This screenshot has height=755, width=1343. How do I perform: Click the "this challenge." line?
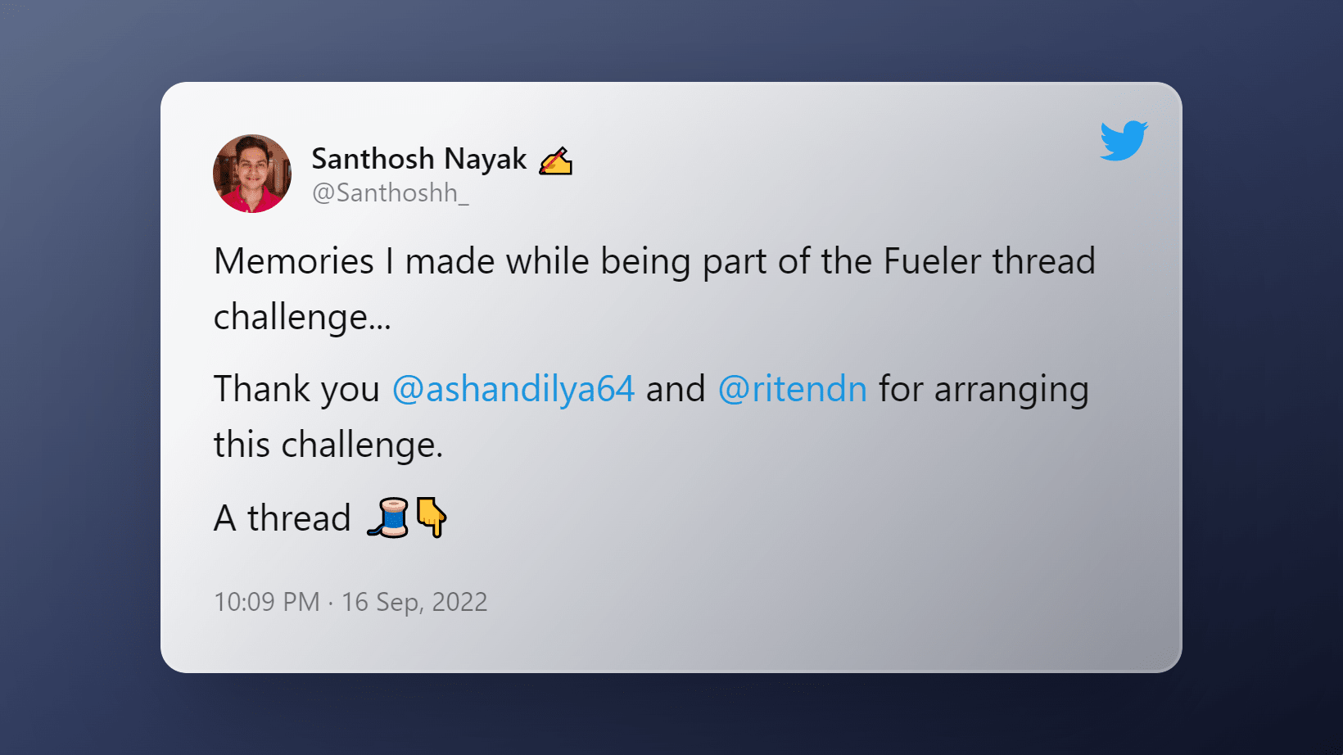click(328, 445)
